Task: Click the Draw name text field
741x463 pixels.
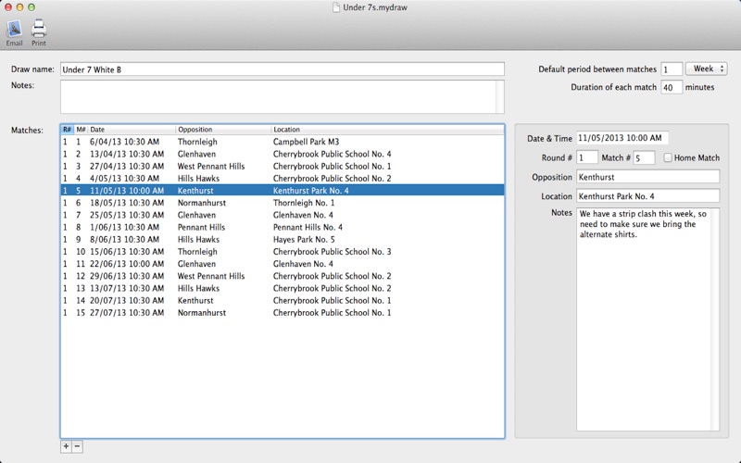Action: (283, 69)
